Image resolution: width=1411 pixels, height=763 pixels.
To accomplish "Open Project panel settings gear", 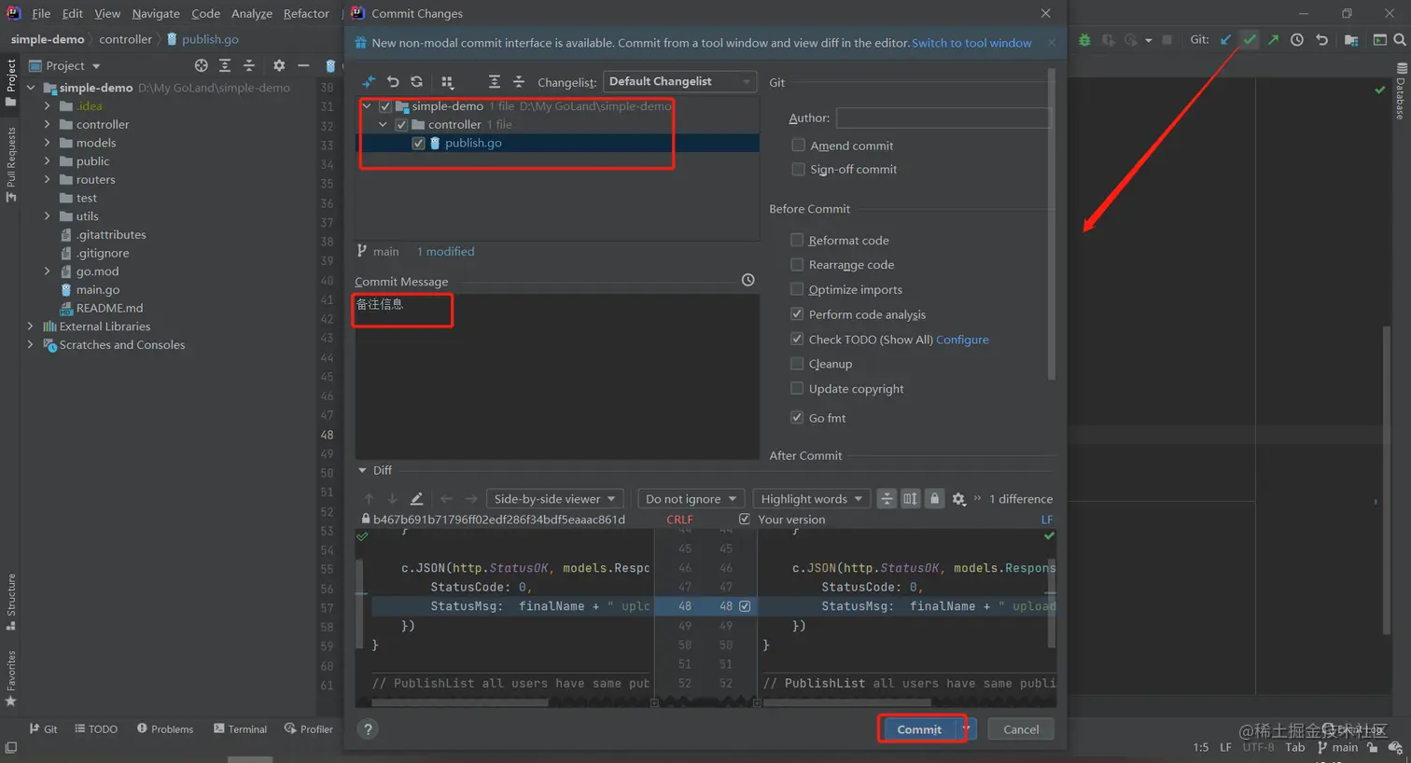I will click(279, 65).
